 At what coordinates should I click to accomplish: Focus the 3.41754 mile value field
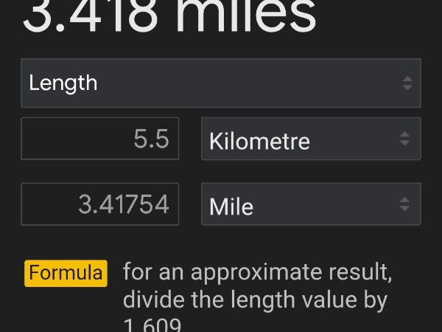100,204
